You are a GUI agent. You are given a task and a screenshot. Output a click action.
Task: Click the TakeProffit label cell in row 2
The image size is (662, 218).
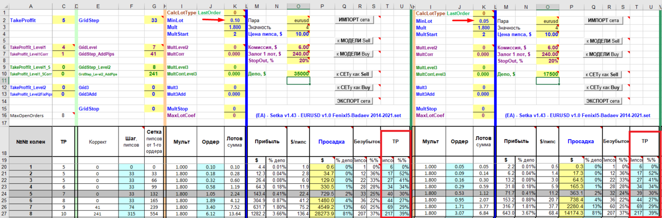pos(30,20)
